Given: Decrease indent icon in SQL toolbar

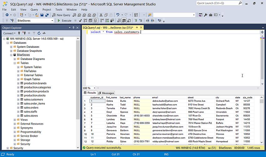Looking at the screenshot, I should pyautogui.click(x=148, y=21).
